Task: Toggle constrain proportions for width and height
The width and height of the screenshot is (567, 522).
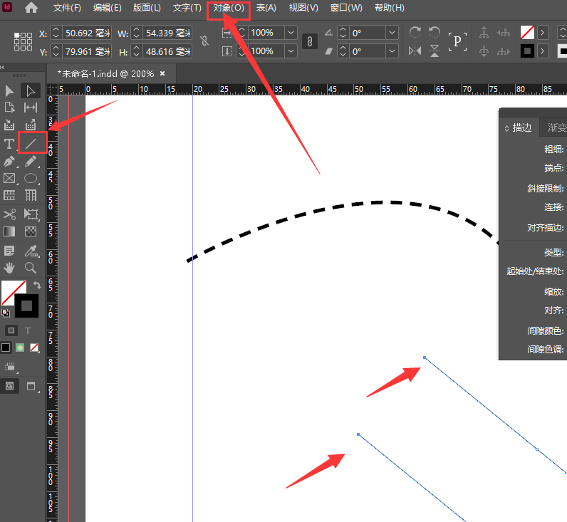Action: pos(204,42)
